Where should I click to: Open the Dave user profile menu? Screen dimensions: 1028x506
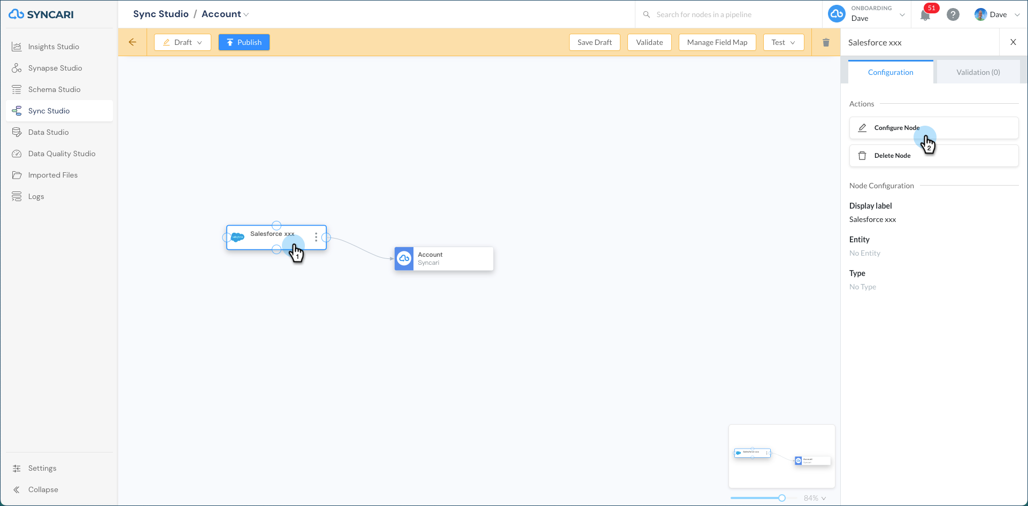coord(997,14)
